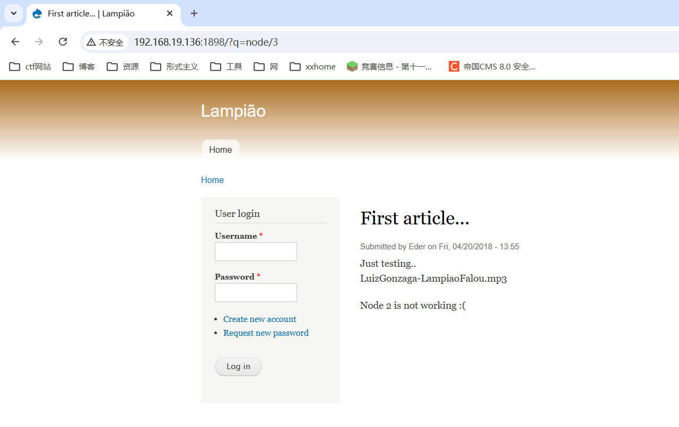View the not-secure site info warning icon
The image size is (679, 427).
[x=105, y=42]
